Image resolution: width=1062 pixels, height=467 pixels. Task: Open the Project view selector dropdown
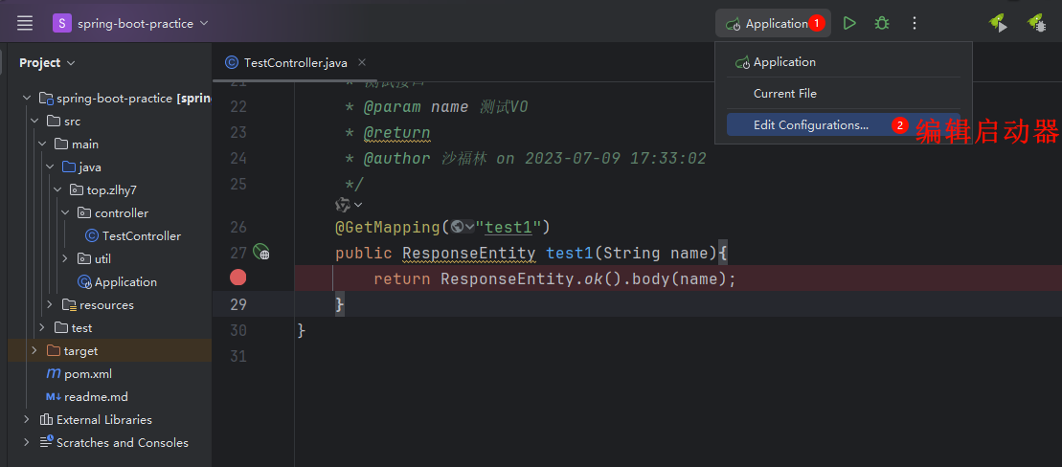pos(47,63)
